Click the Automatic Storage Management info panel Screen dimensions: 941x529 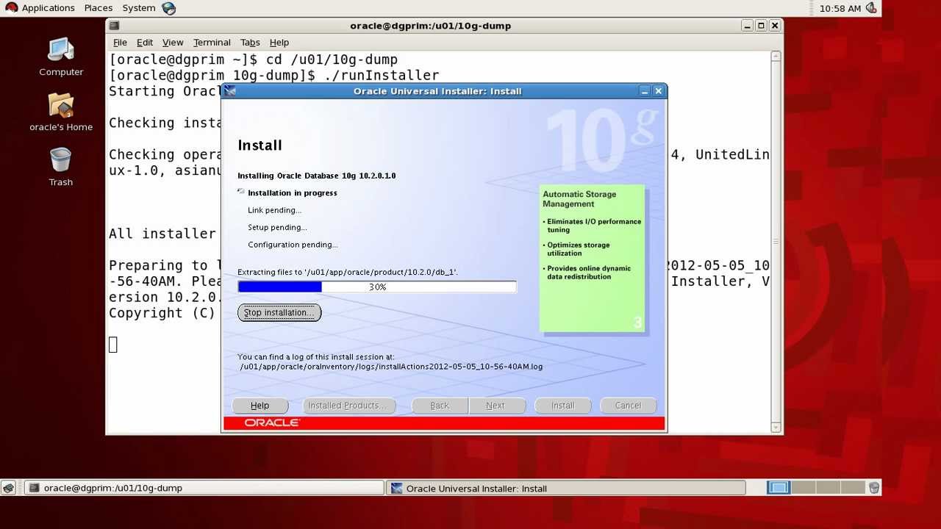click(x=593, y=259)
